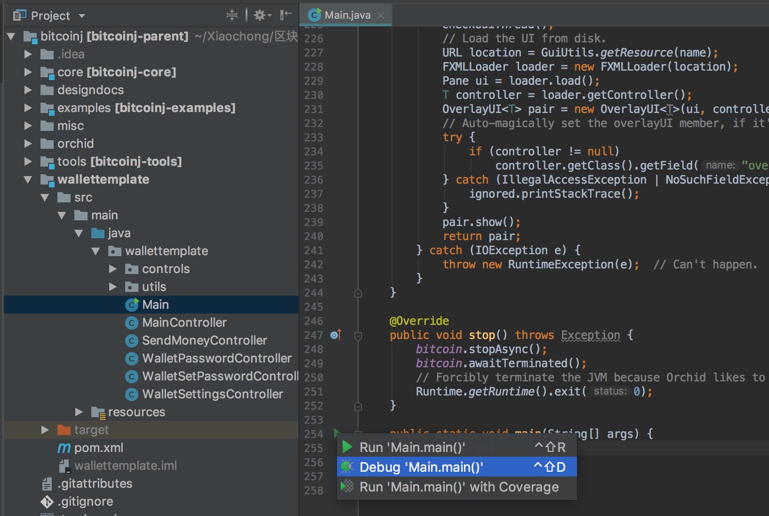Click the orange target folder icon
This screenshot has height=516, width=769.
(64, 430)
